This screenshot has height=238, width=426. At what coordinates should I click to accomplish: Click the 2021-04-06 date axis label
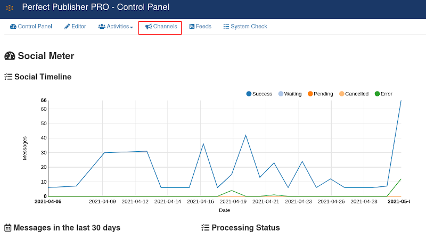pyautogui.click(x=48, y=202)
